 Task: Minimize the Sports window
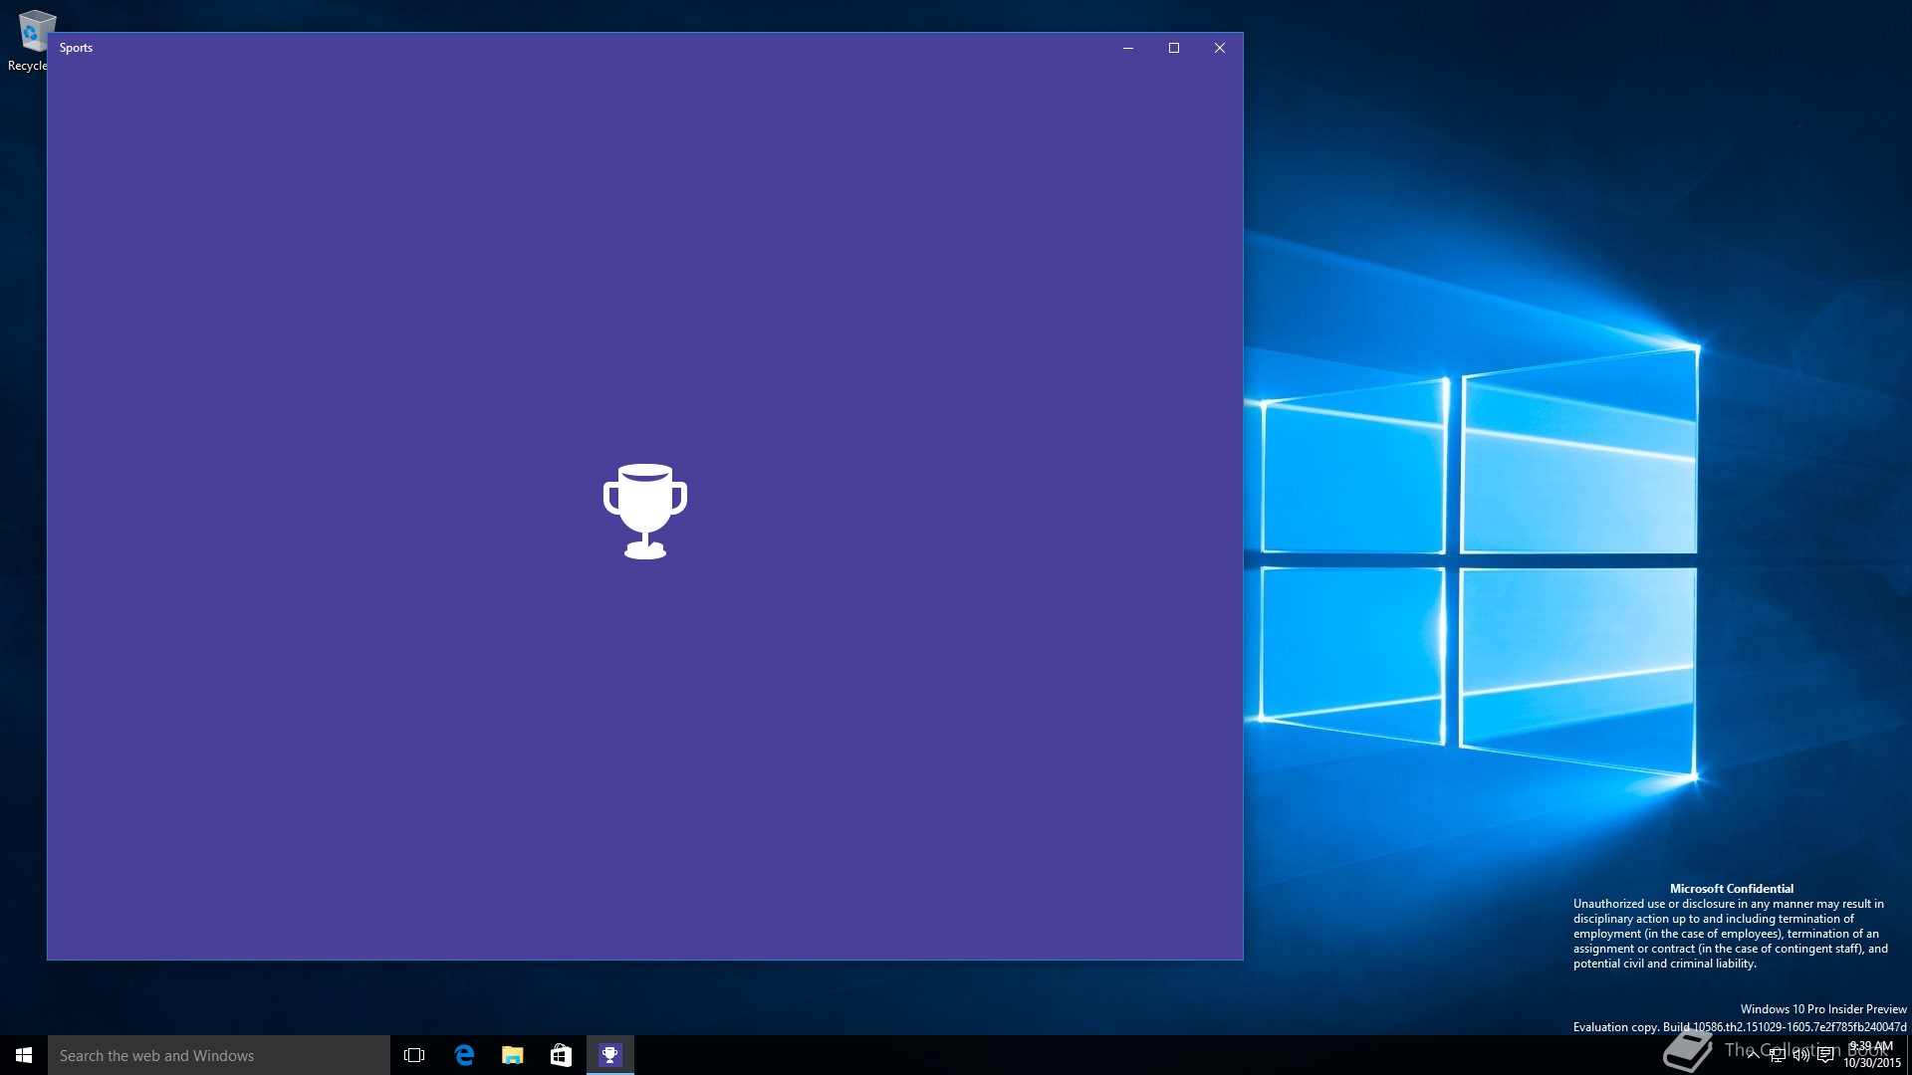click(1128, 48)
